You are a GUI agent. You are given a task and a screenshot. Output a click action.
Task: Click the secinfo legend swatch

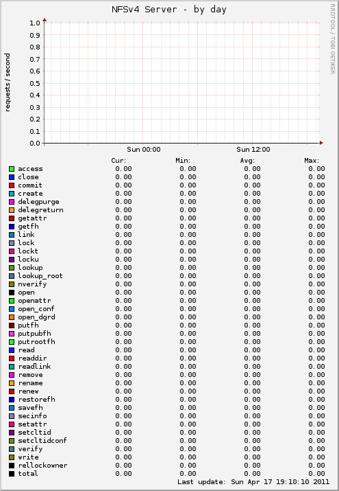[12, 416]
